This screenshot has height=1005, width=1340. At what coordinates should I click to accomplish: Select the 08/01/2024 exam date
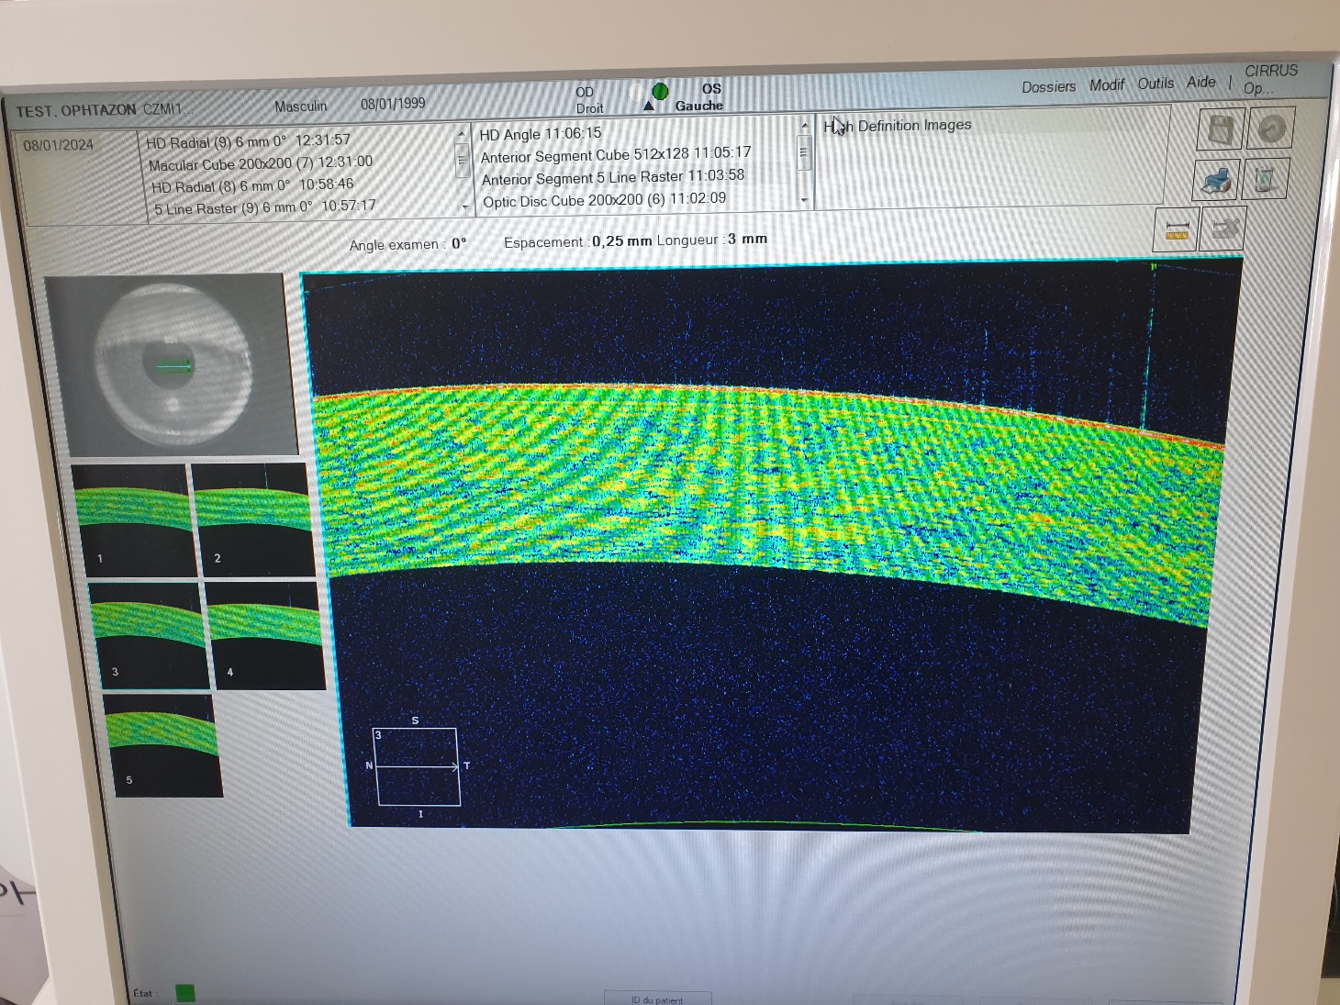(59, 145)
